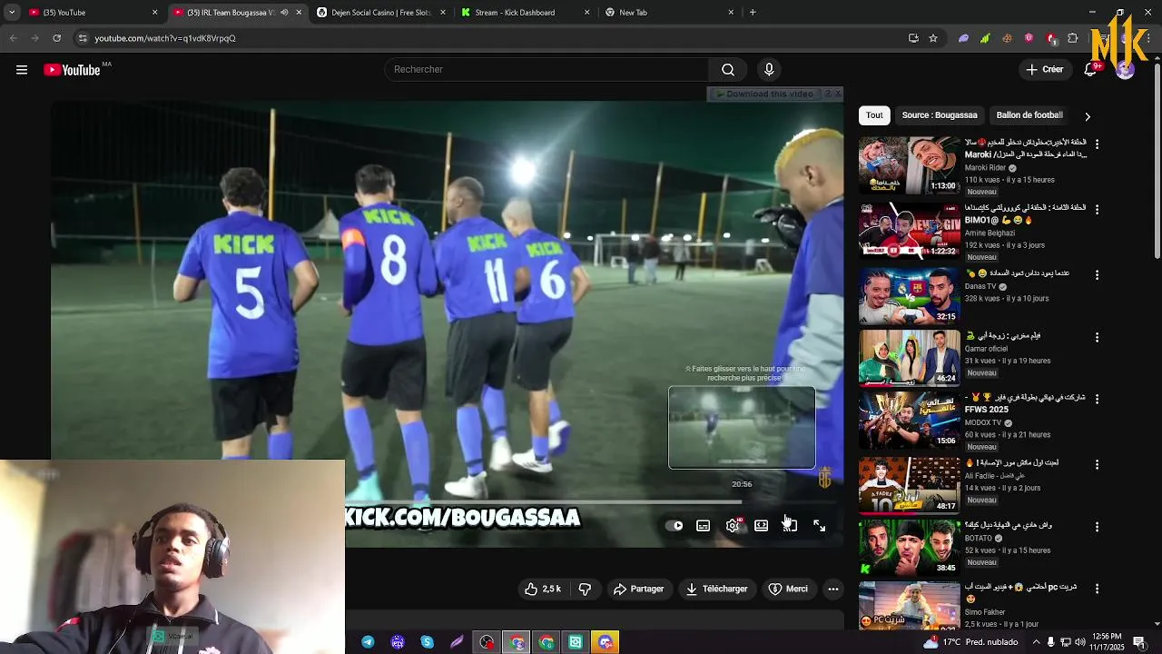Open subtitles/captions in video player
This screenshot has width=1162, height=654.
(704, 526)
